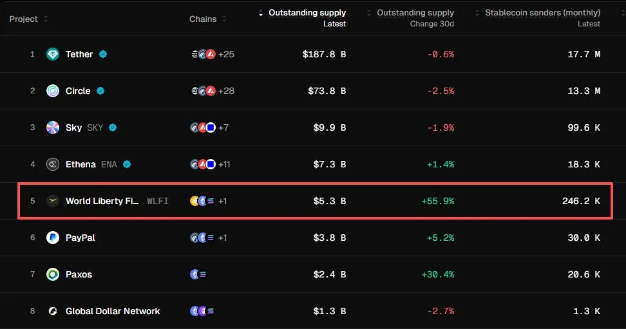Click the Ethena logo icon
Image resolution: width=626 pixels, height=329 pixels.
(x=53, y=164)
